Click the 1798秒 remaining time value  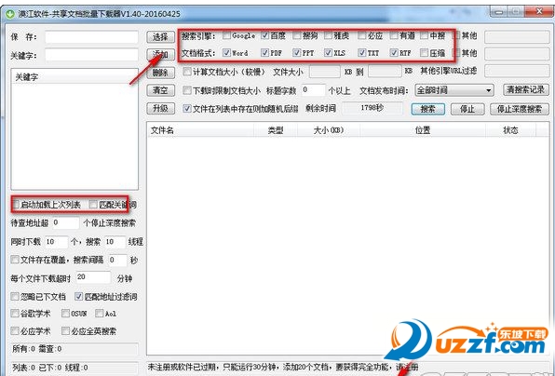point(372,108)
